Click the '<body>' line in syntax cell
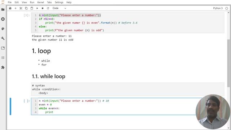231x130 pixels. 43,93
